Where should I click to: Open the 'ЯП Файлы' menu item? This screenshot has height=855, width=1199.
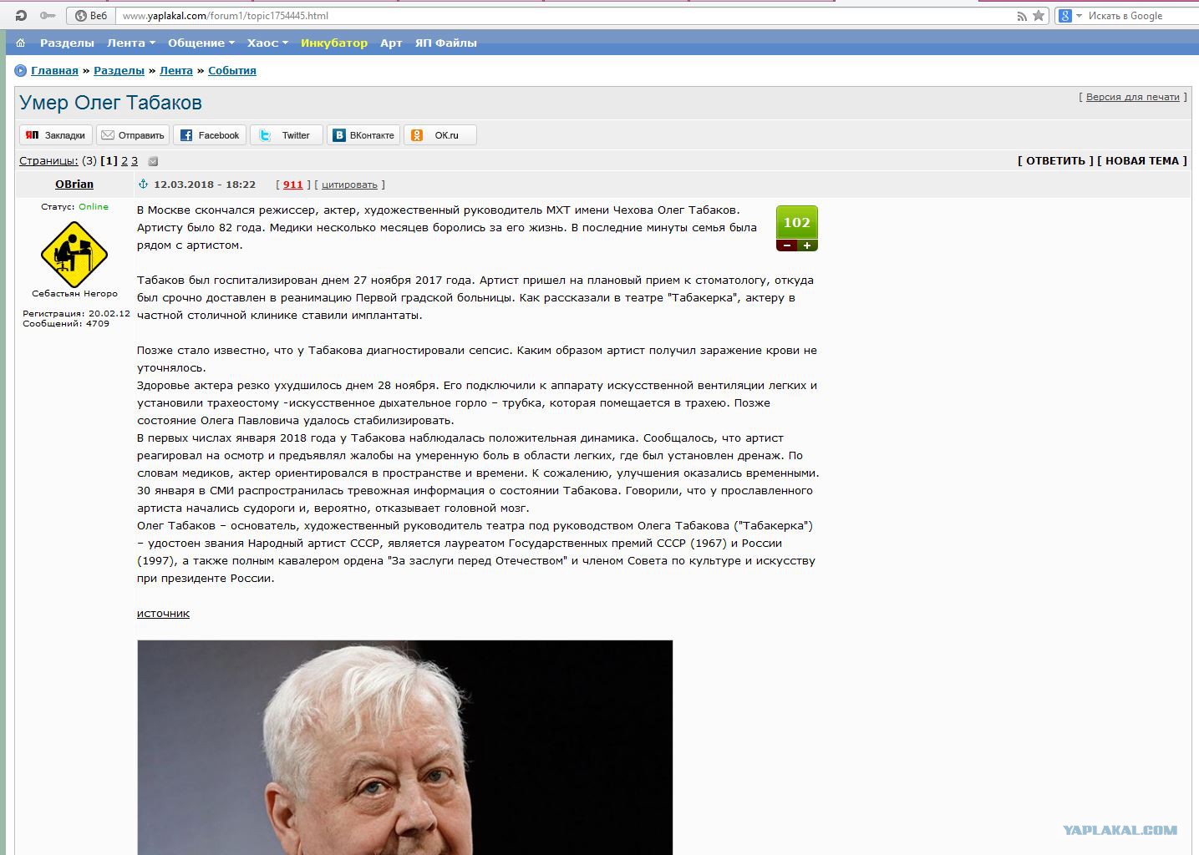pos(446,43)
